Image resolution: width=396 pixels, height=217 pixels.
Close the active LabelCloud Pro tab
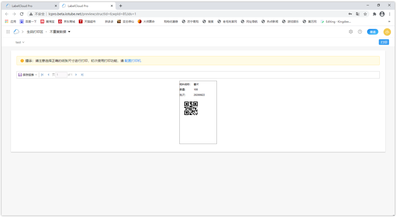pyautogui.click(x=112, y=6)
